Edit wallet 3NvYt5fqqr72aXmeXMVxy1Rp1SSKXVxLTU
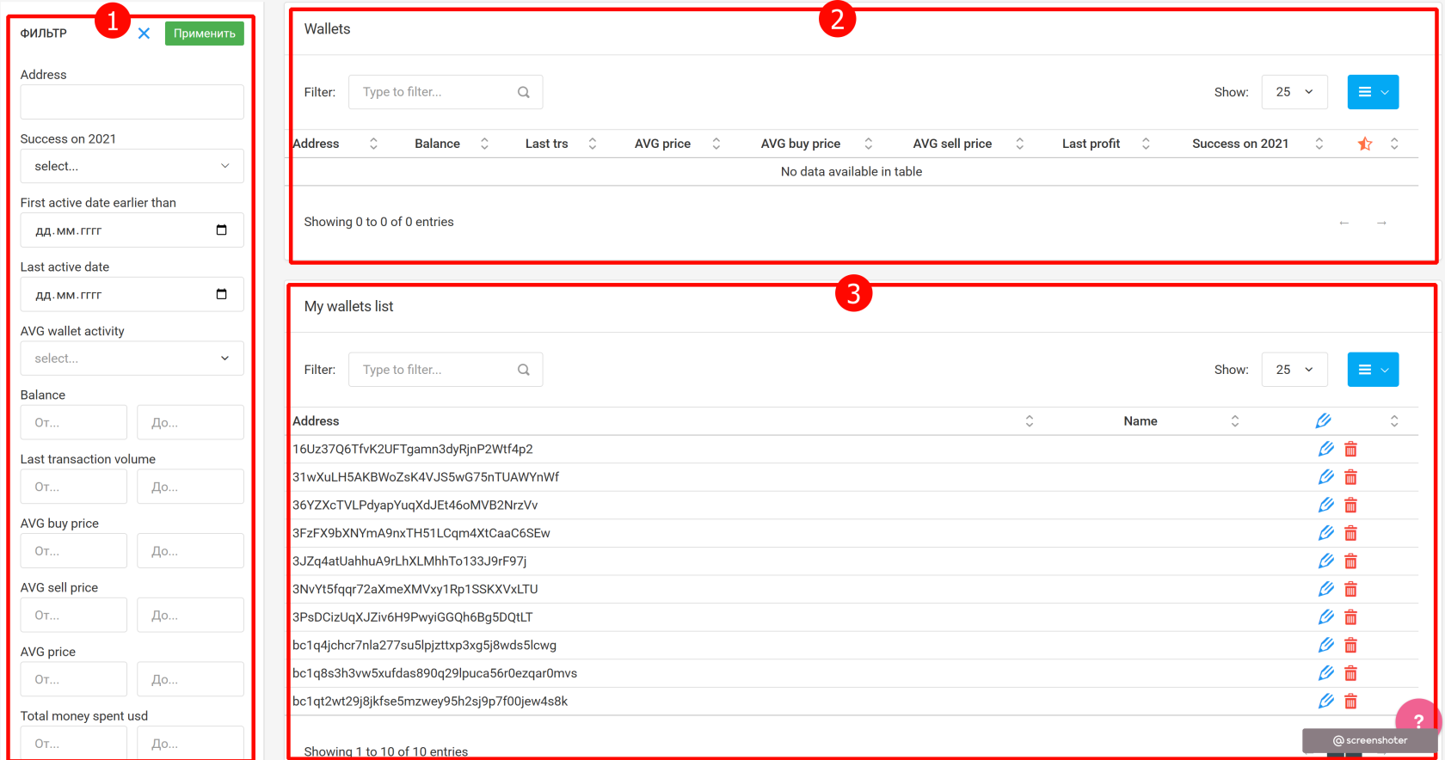The width and height of the screenshot is (1445, 760). (x=1325, y=589)
